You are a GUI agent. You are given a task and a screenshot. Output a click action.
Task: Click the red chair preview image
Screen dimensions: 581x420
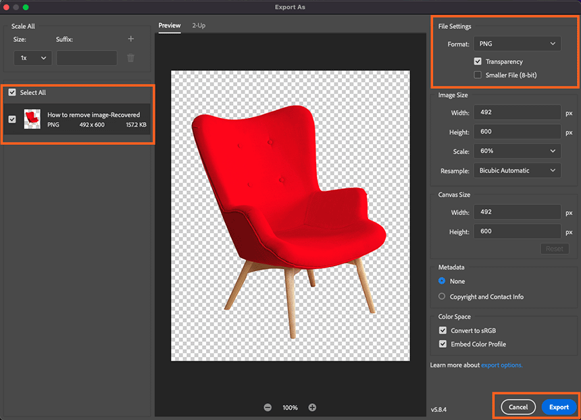(290, 216)
